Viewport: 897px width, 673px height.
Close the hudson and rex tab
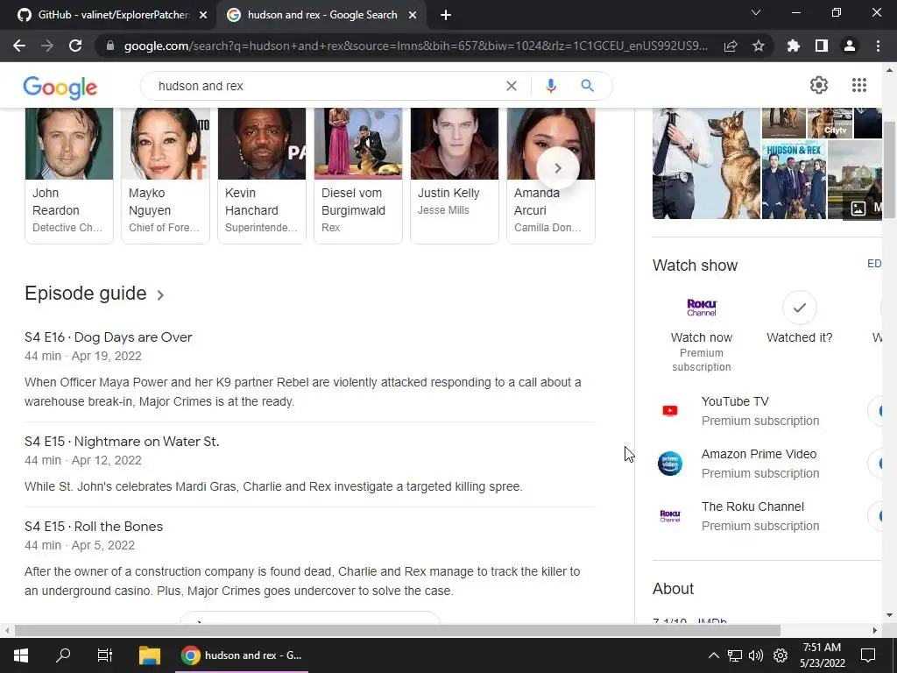coord(413,15)
